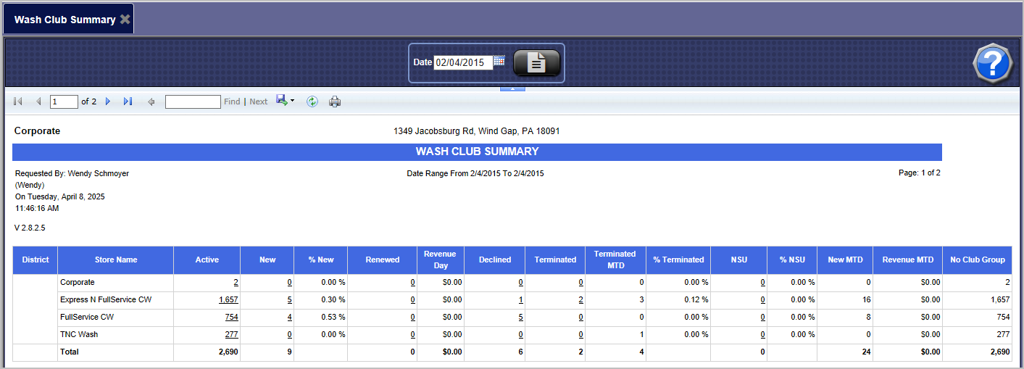Click the view report document button
Screen dimensions: 1024x369
536,63
